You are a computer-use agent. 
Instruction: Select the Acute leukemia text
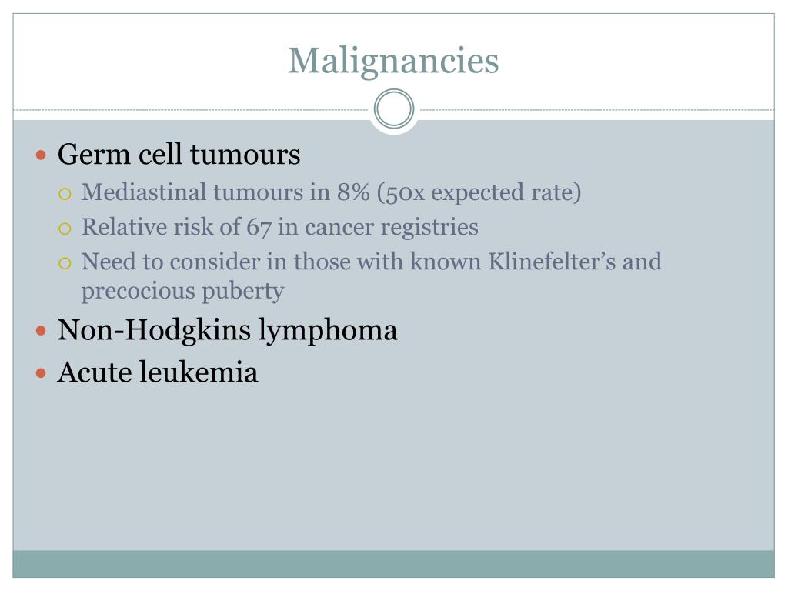point(158,372)
